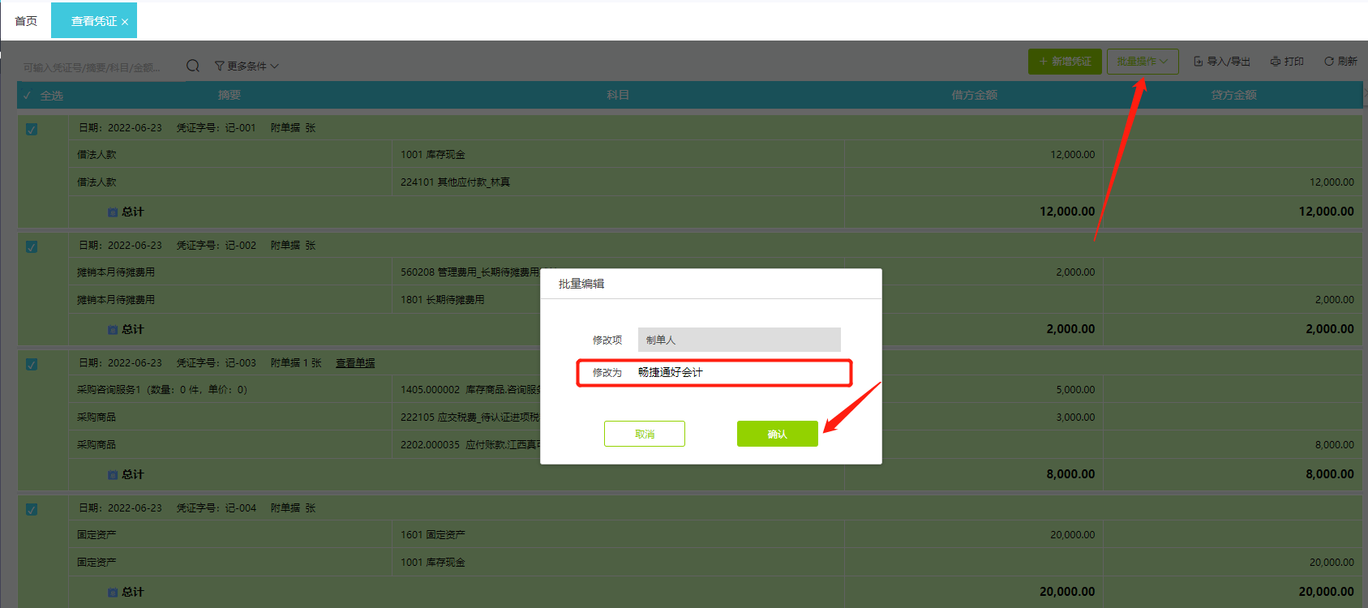Click the 摘要 column header
This screenshot has height=608, width=1368.
coord(229,95)
